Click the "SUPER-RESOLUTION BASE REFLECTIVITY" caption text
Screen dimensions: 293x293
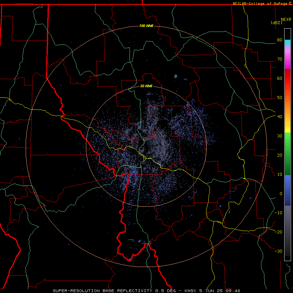103,291
